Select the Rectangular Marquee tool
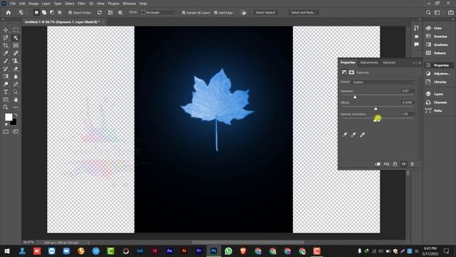The width and height of the screenshot is (456, 257). (16, 30)
